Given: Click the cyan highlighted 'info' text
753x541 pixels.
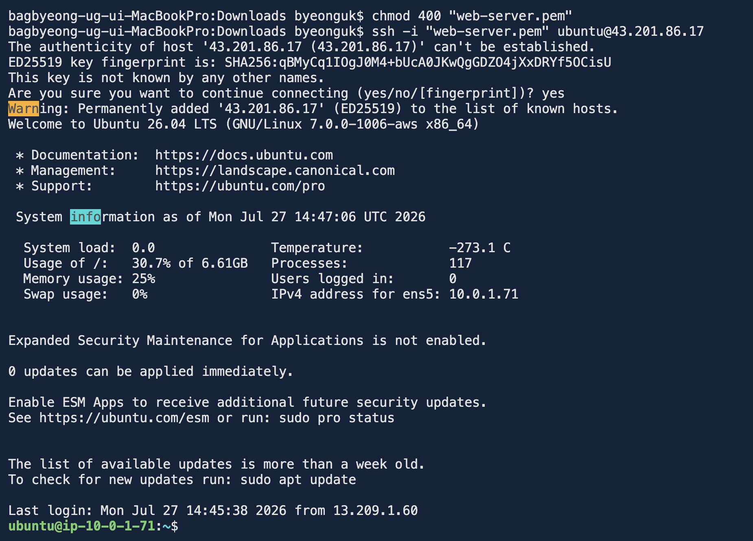Looking at the screenshot, I should click(x=85, y=217).
